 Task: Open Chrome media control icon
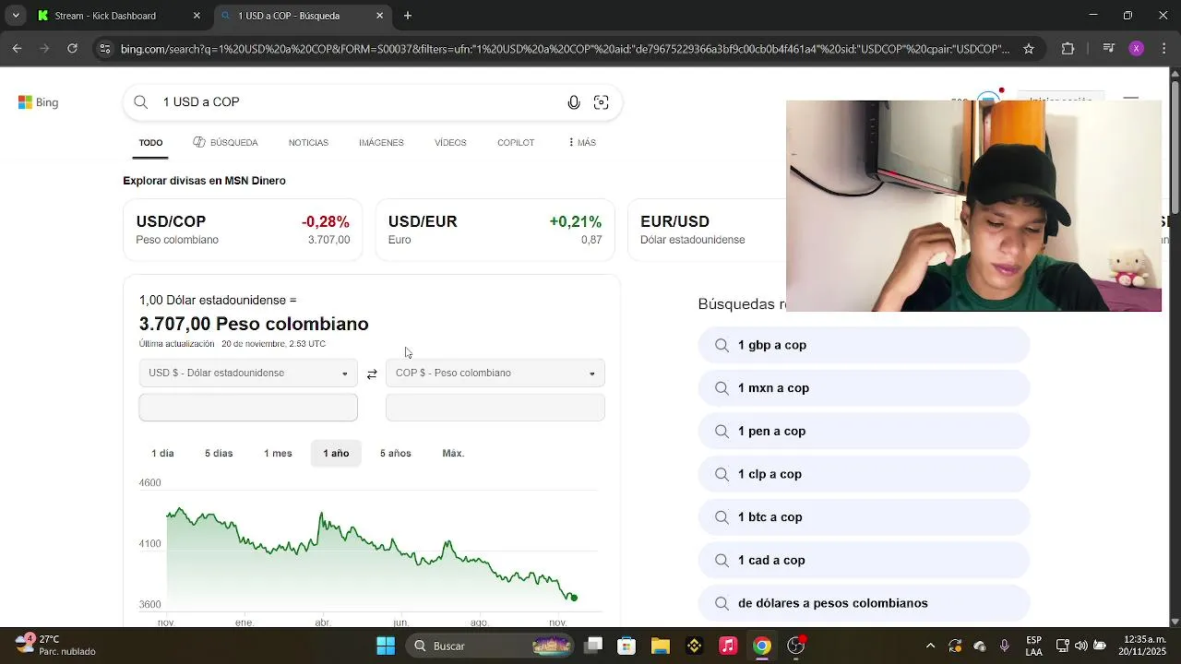[x=1110, y=49]
